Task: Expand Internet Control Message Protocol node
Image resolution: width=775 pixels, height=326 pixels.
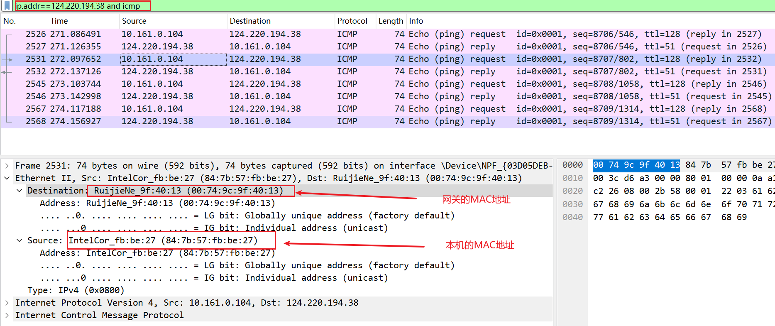Action: click(7, 315)
